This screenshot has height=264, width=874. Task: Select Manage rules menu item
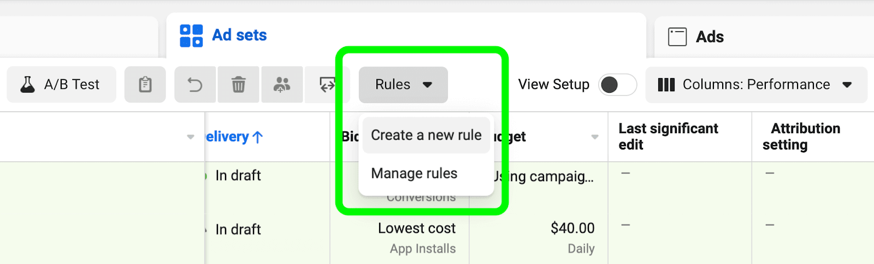(x=414, y=173)
